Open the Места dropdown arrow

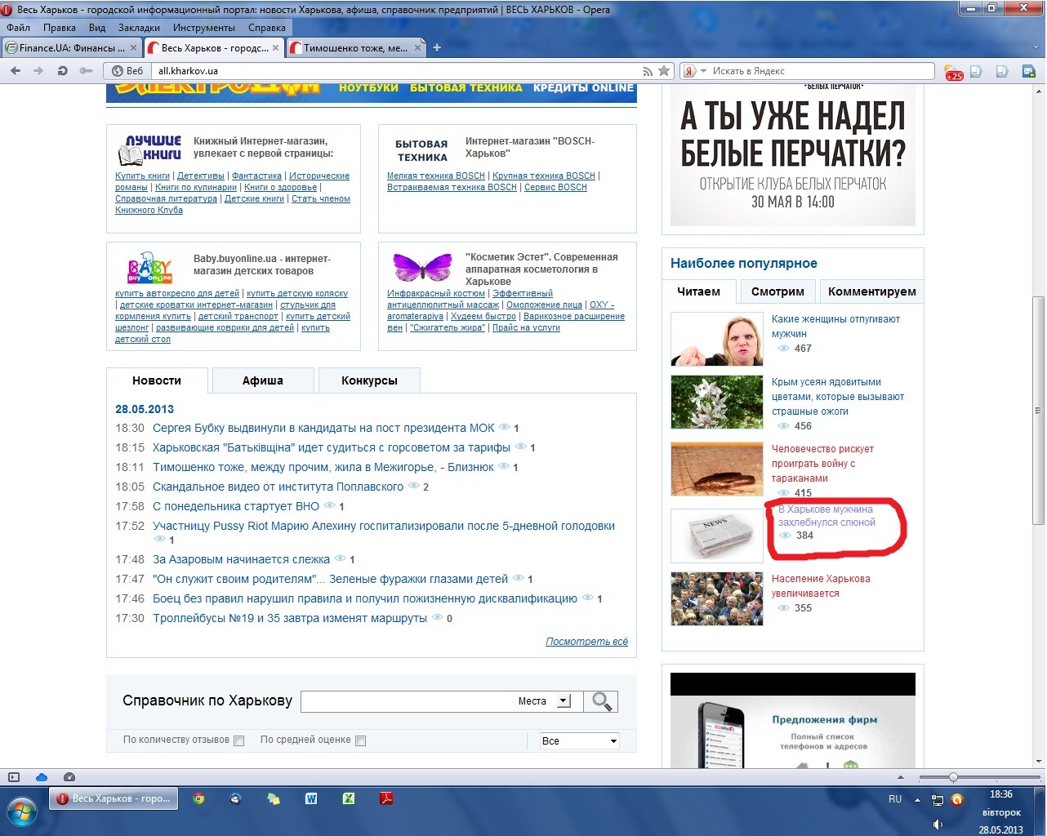click(564, 701)
